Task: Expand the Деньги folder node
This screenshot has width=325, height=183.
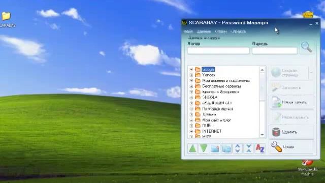Action: [191, 114]
